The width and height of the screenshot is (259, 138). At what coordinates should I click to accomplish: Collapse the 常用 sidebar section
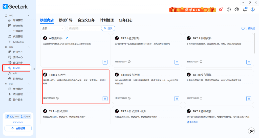tap(29, 16)
